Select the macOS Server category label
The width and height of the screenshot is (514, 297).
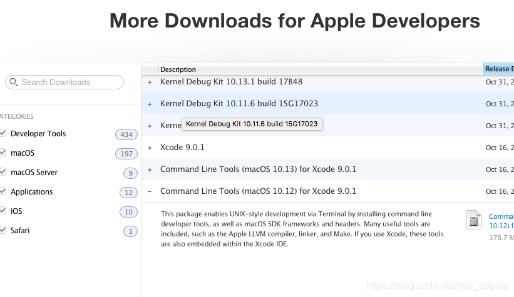tap(34, 172)
